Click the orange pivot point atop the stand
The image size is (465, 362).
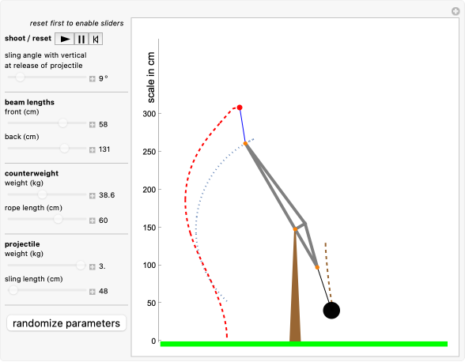point(295,229)
